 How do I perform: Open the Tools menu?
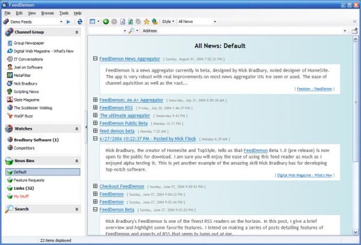pyautogui.click(x=64, y=13)
